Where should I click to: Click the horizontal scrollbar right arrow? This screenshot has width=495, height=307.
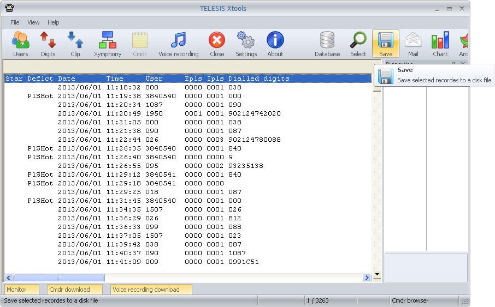coord(367,278)
